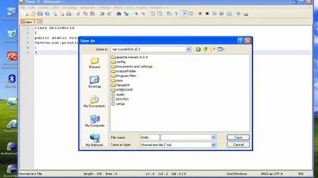Select the TempEI4 folder
The height and width of the screenshot is (178, 318).
point(120,85)
